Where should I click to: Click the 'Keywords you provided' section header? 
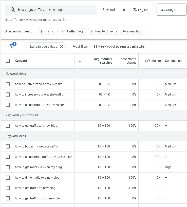[22, 115]
